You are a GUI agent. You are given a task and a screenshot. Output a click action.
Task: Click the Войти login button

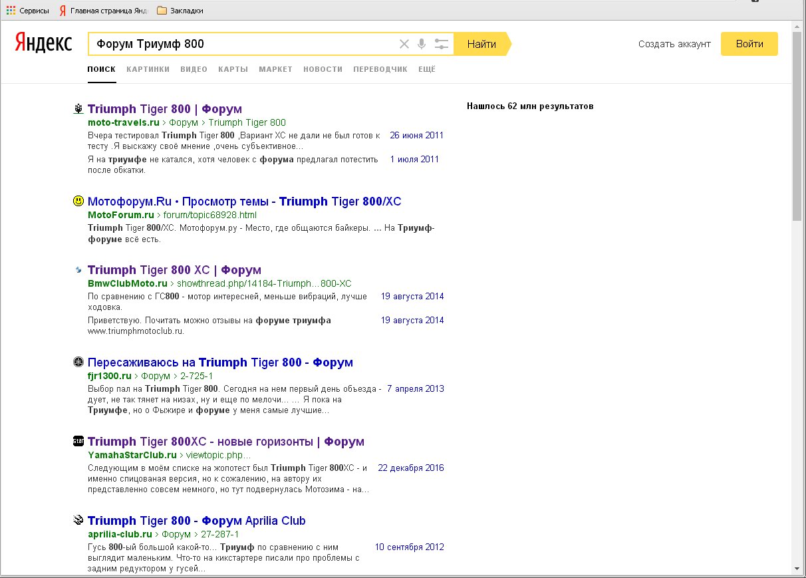click(x=749, y=44)
